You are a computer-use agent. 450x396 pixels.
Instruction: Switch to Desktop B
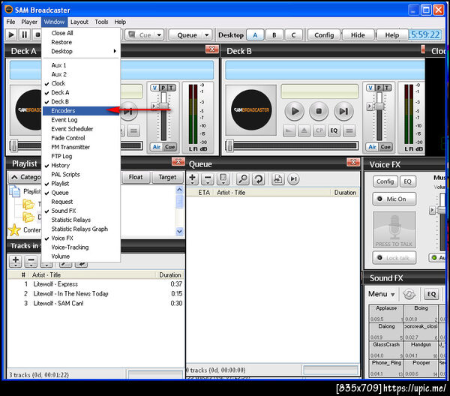coord(274,35)
